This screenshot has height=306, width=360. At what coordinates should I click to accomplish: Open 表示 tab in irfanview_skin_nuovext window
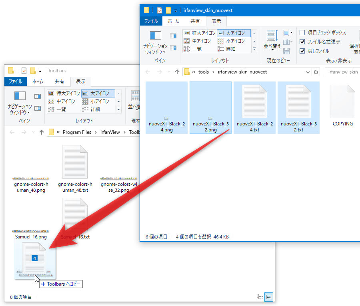coord(216,21)
